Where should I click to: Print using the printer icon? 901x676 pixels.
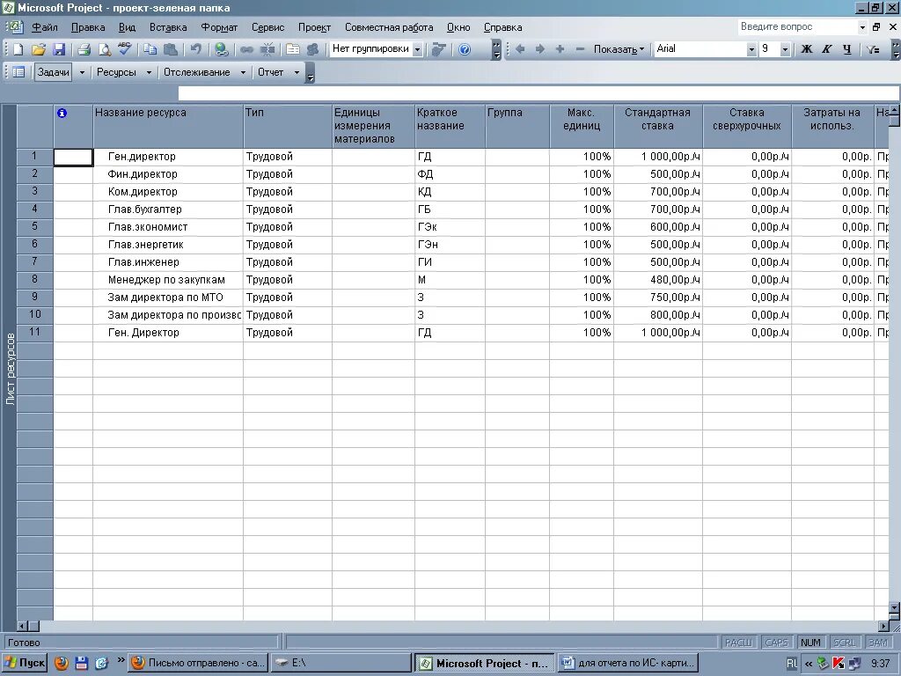[84, 49]
